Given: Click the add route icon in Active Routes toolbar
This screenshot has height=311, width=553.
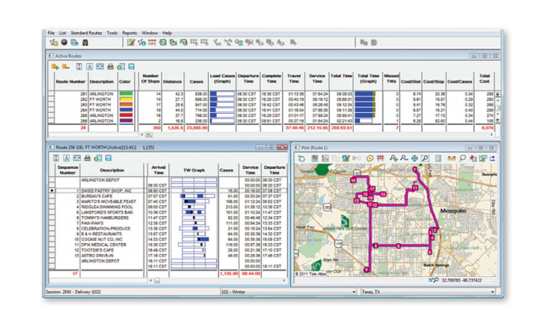Looking at the screenshot, I should [55, 66].
